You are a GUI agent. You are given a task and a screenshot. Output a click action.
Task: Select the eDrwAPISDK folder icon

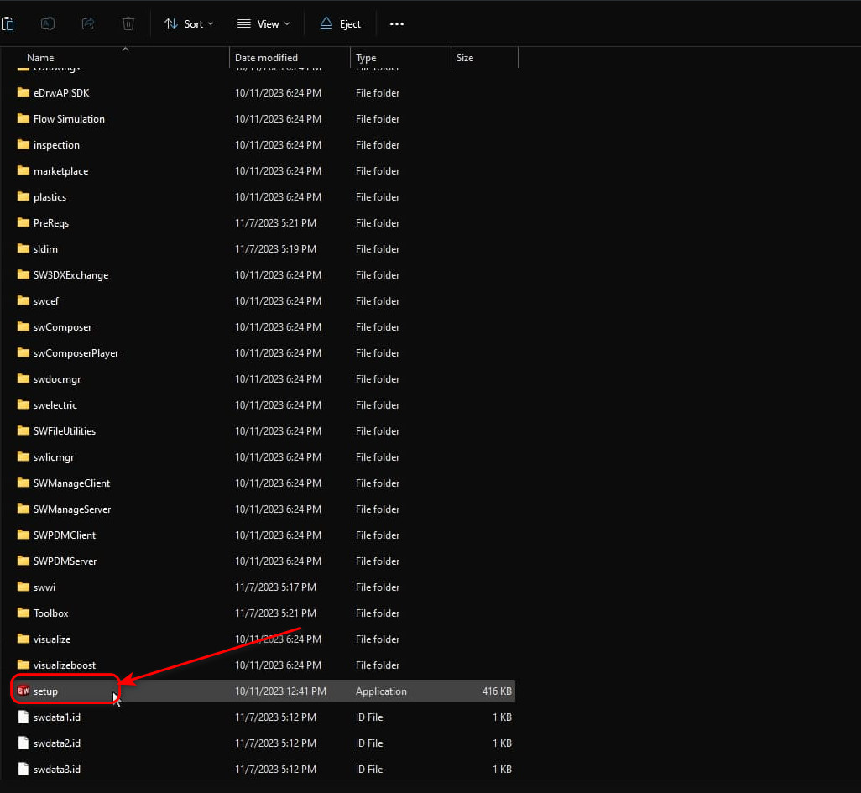pos(23,92)
